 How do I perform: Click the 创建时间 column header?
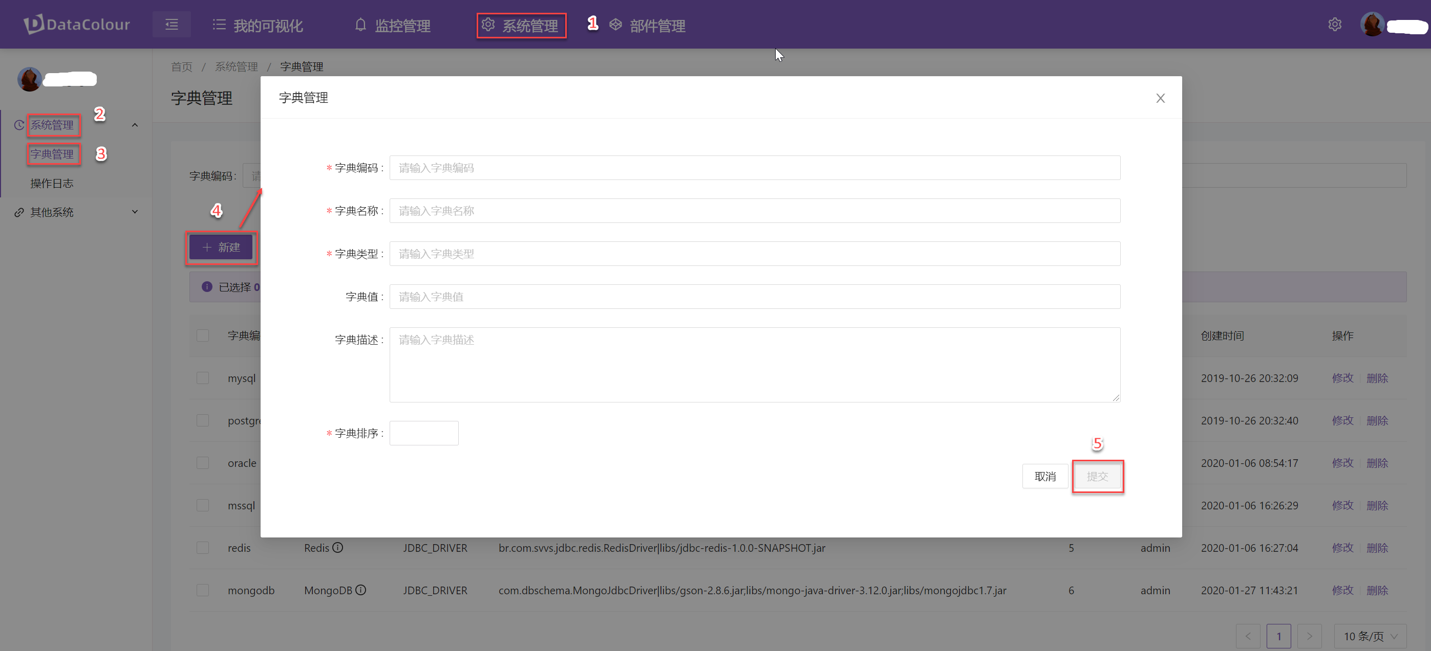click(1222, 335)
